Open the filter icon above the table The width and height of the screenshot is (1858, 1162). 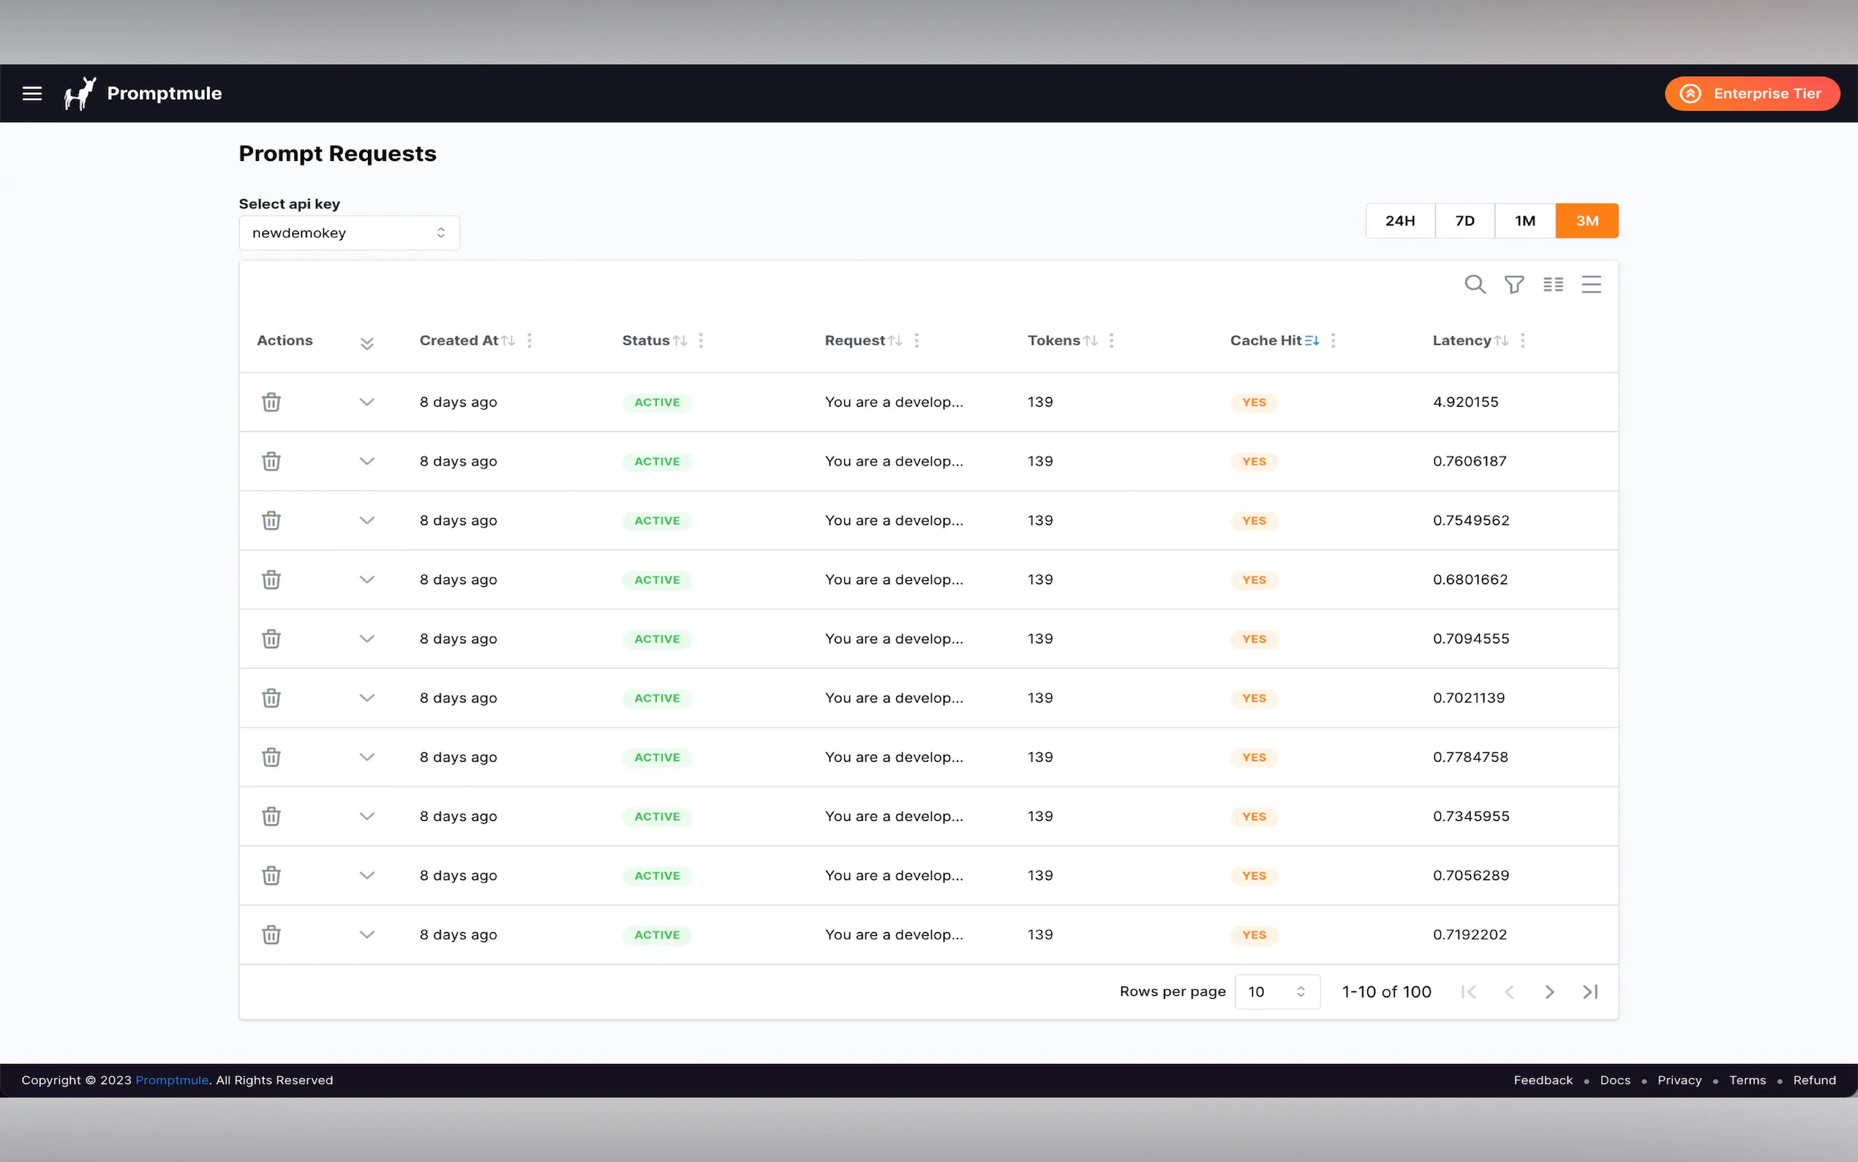coord(1513,284)
